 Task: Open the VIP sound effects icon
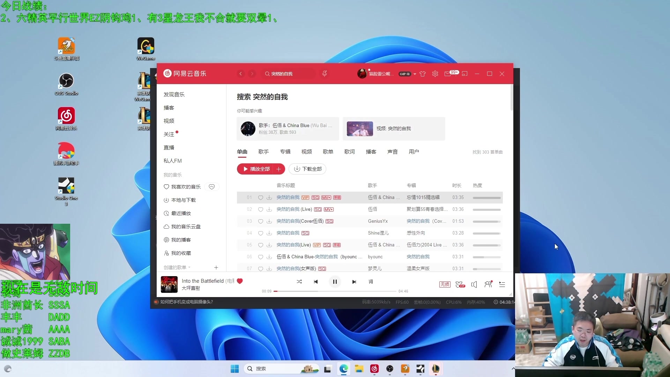click(460, 284)
